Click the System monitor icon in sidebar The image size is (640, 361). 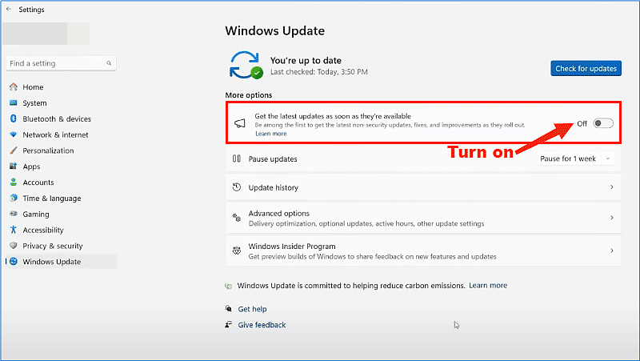coord(14,103)
